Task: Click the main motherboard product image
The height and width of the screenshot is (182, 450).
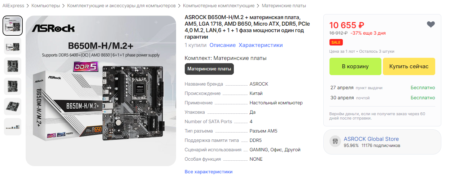Action: [101, 90]
